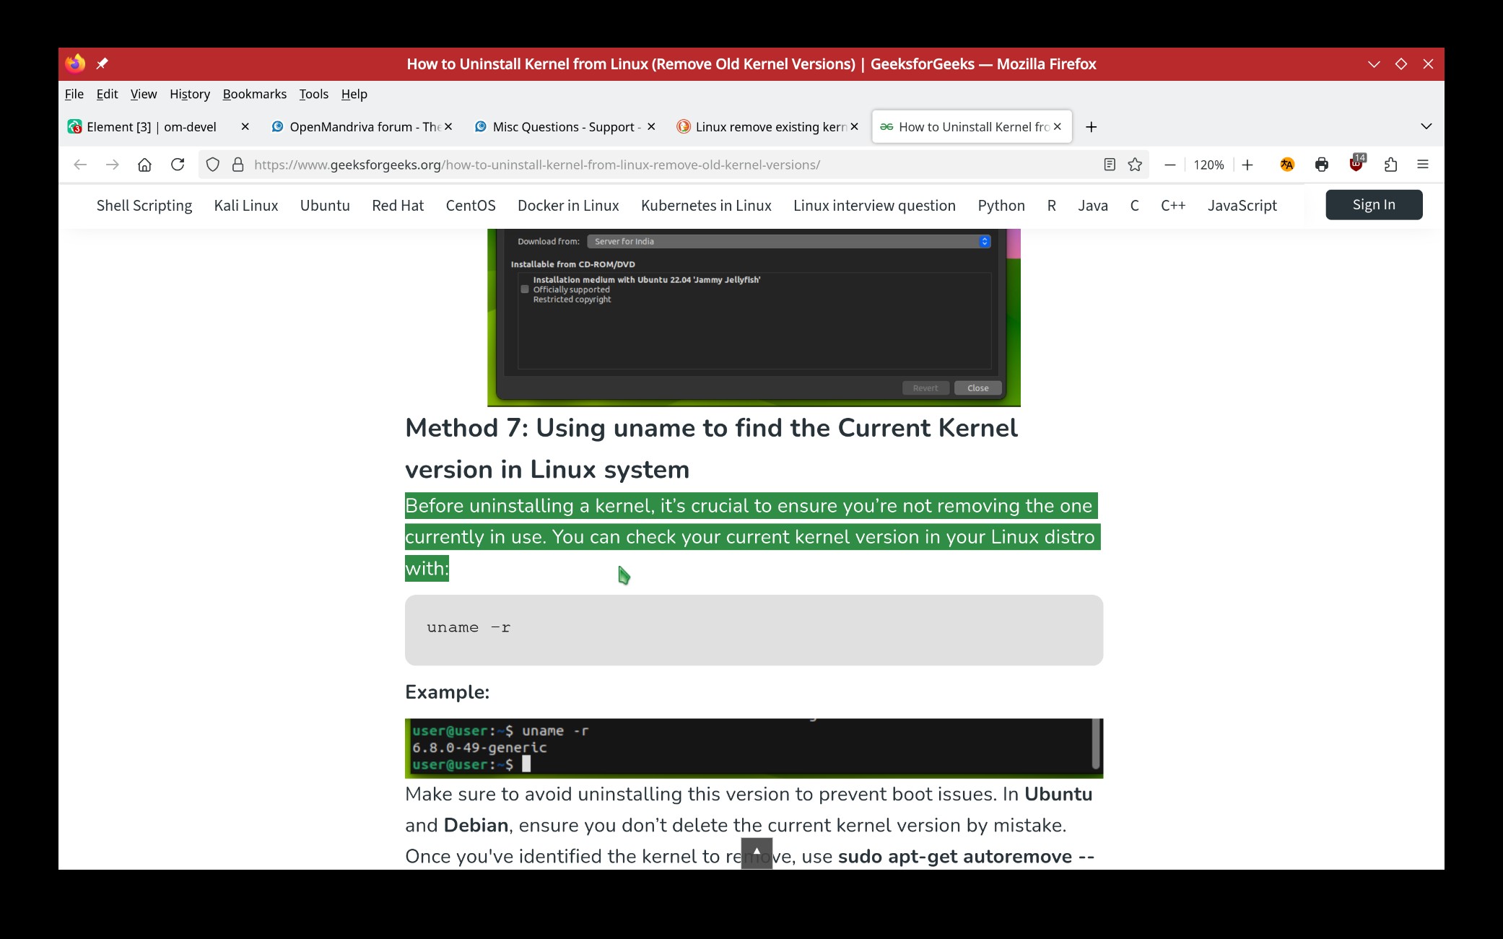Bookmark this page with the star icon
This screenshot has width=1503, height=939.
pyautogui.click(x=1135, y=165)
